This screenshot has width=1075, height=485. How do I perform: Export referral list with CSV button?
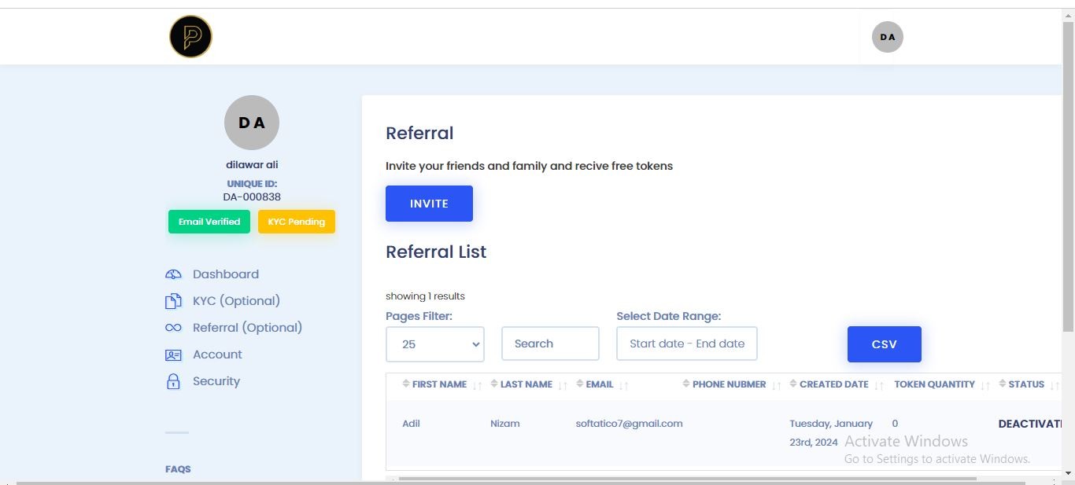[884, 344]
